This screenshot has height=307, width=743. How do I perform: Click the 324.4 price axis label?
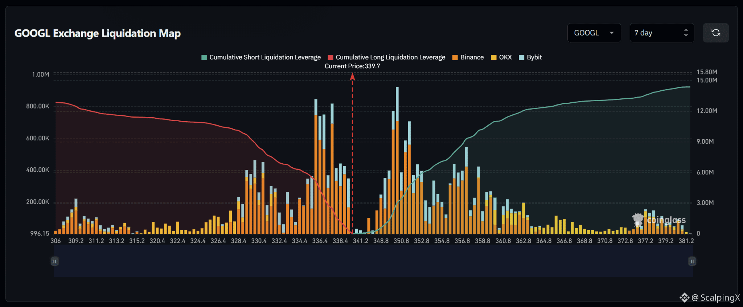point(198,241)
